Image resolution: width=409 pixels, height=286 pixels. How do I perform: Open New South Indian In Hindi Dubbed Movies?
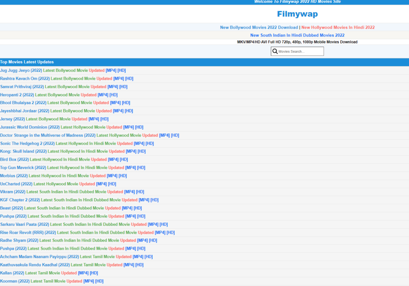pyautogui.click(x=297, y=35)
